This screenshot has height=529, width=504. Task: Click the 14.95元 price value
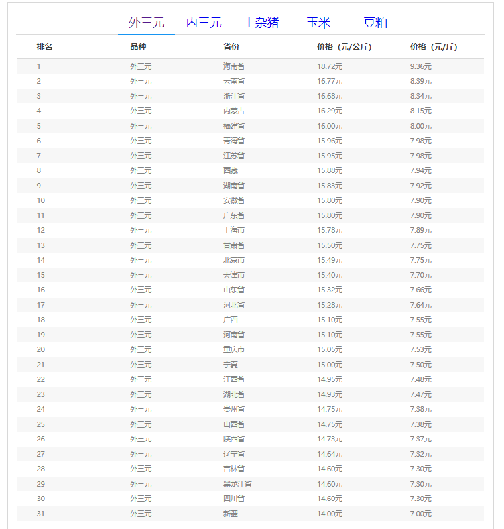click(x=330, y=380)
